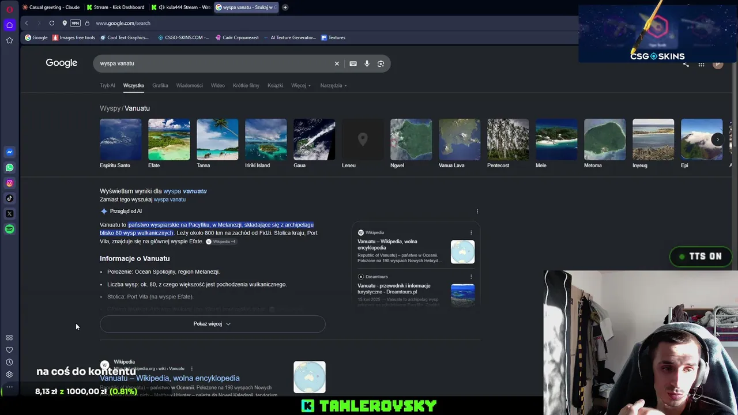The image size is (738, 415).
Task: Open WhatsApp in the sidebar
Action: coord(9,168)
